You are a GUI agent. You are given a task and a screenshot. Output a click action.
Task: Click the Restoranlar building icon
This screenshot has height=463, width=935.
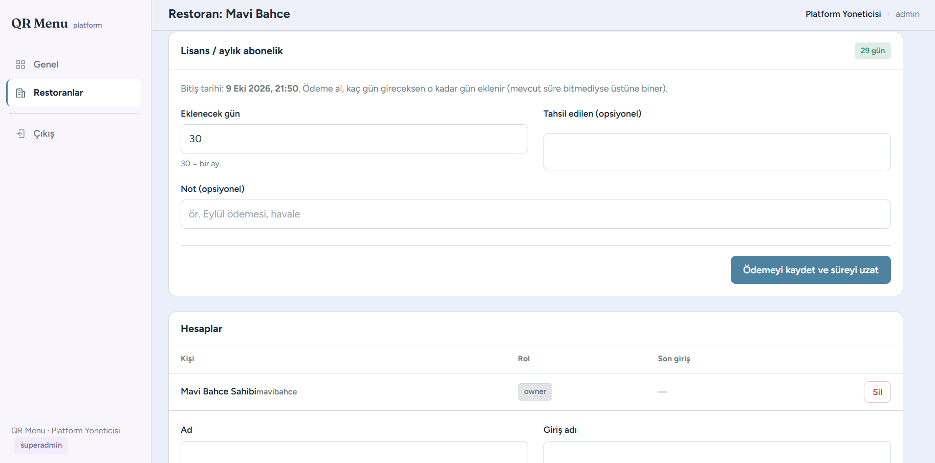click(20, 93)
